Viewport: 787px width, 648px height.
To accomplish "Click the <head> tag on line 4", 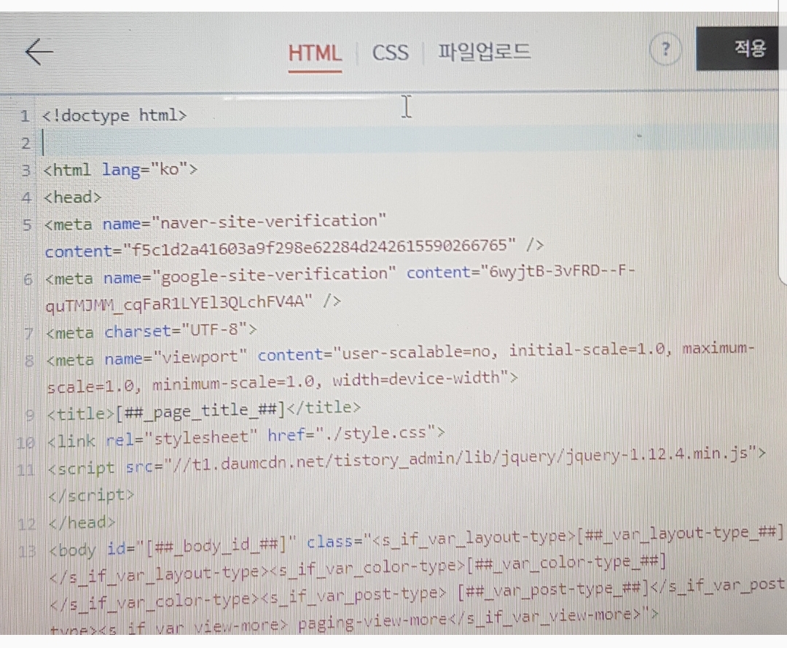I will [x=72, y=198].
